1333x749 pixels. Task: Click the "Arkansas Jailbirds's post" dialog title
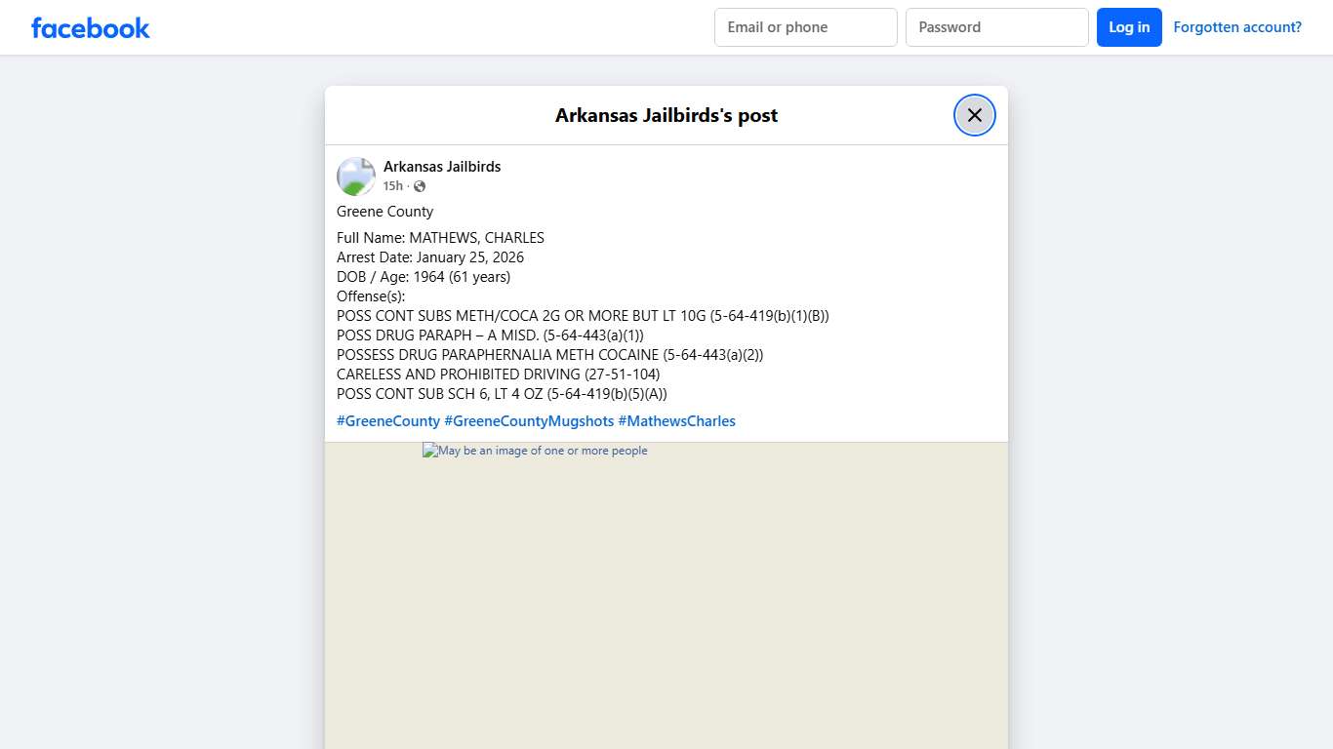tap(666, 115)
